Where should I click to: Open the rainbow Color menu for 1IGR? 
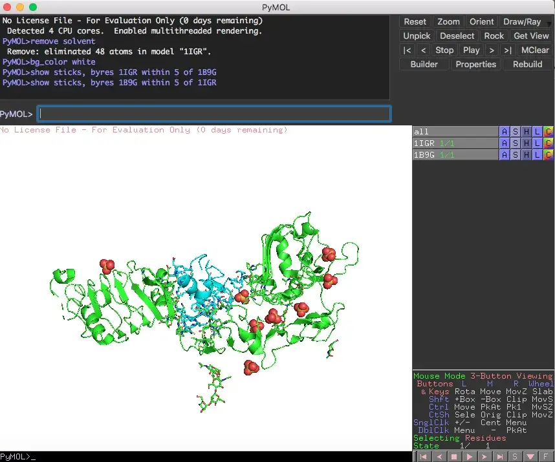[x=547, y=143]
